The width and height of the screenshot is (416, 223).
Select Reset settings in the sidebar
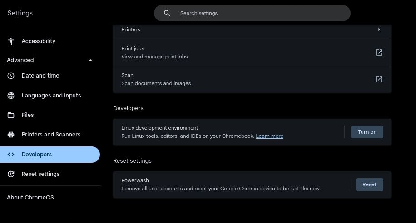coord(40,174)
